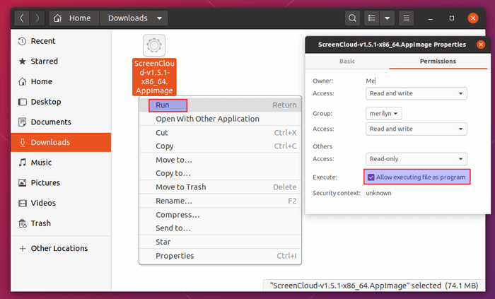Uncheck Allow executing file as program
Screen dimensions: 495x299
371,177
